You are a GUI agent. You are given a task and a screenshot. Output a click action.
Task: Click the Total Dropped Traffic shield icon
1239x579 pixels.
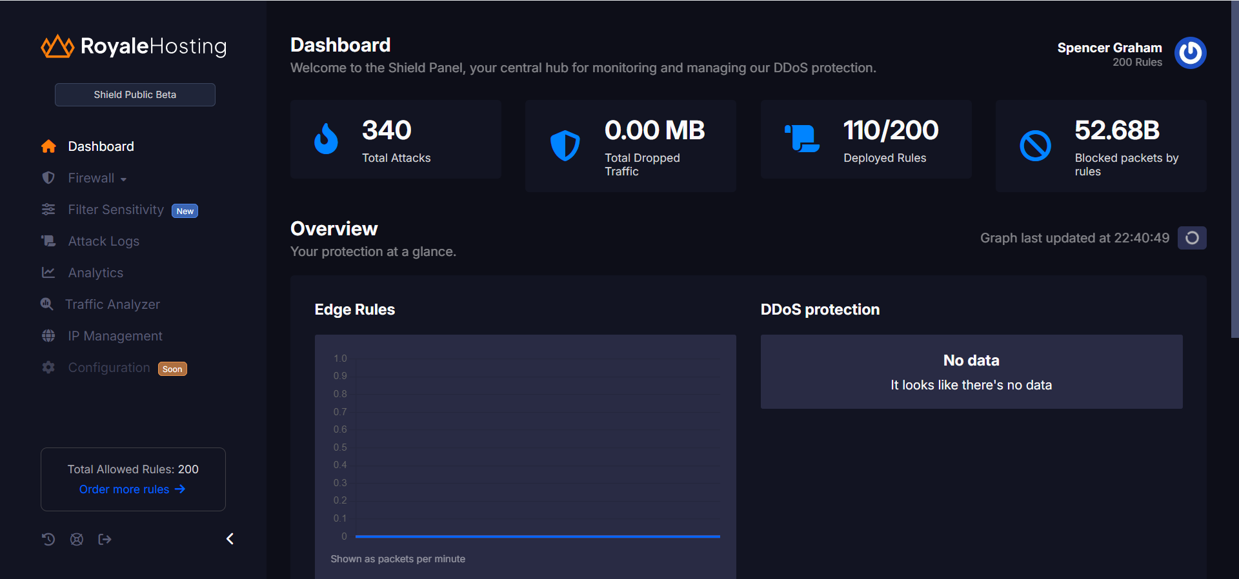pos(565,146)
